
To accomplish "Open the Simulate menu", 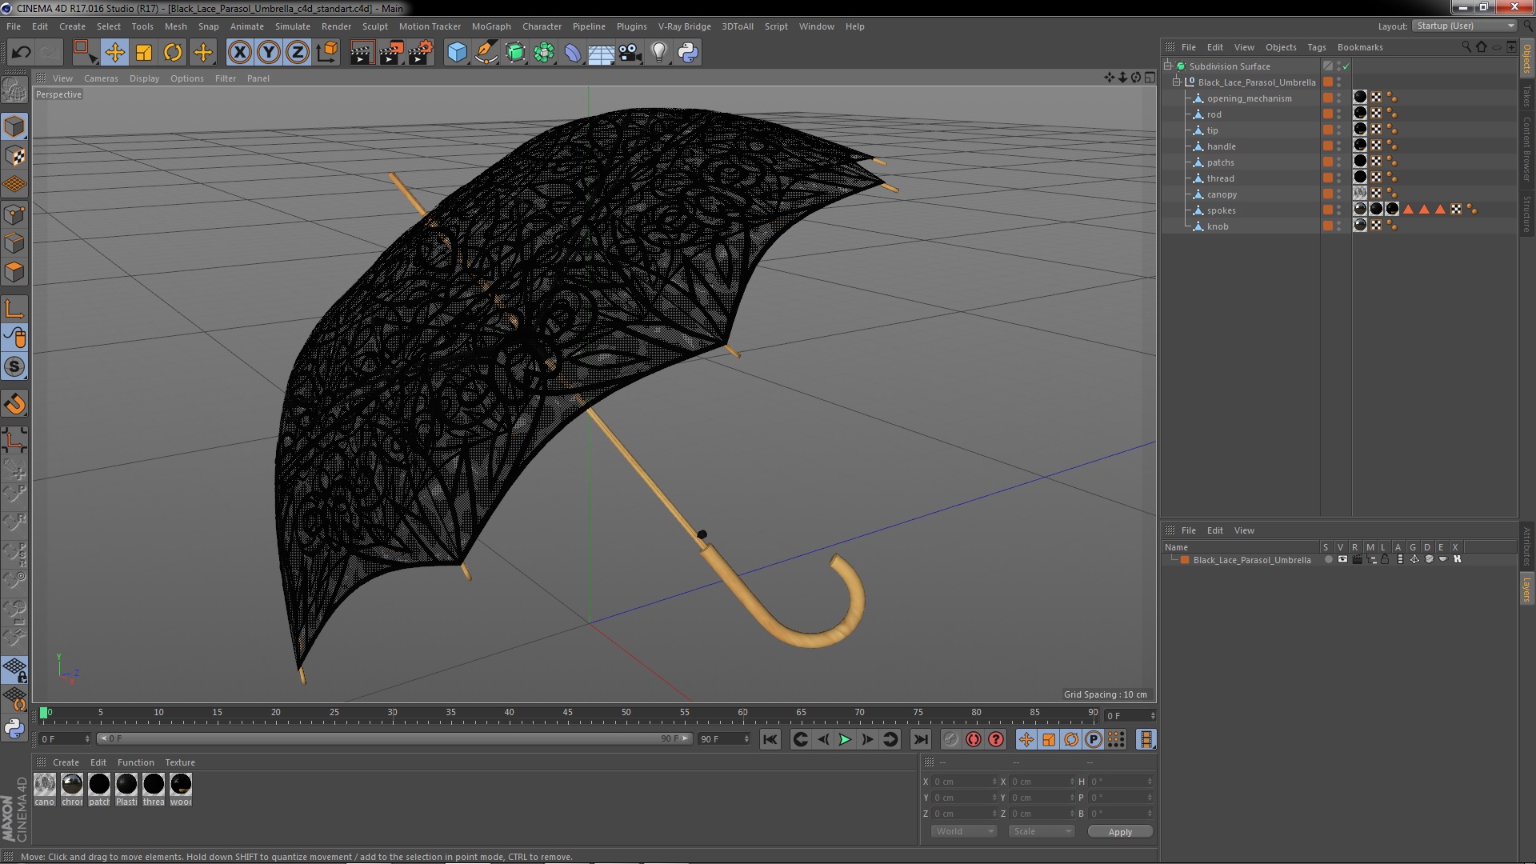I will pyautogui.click(x=292, y=26).
